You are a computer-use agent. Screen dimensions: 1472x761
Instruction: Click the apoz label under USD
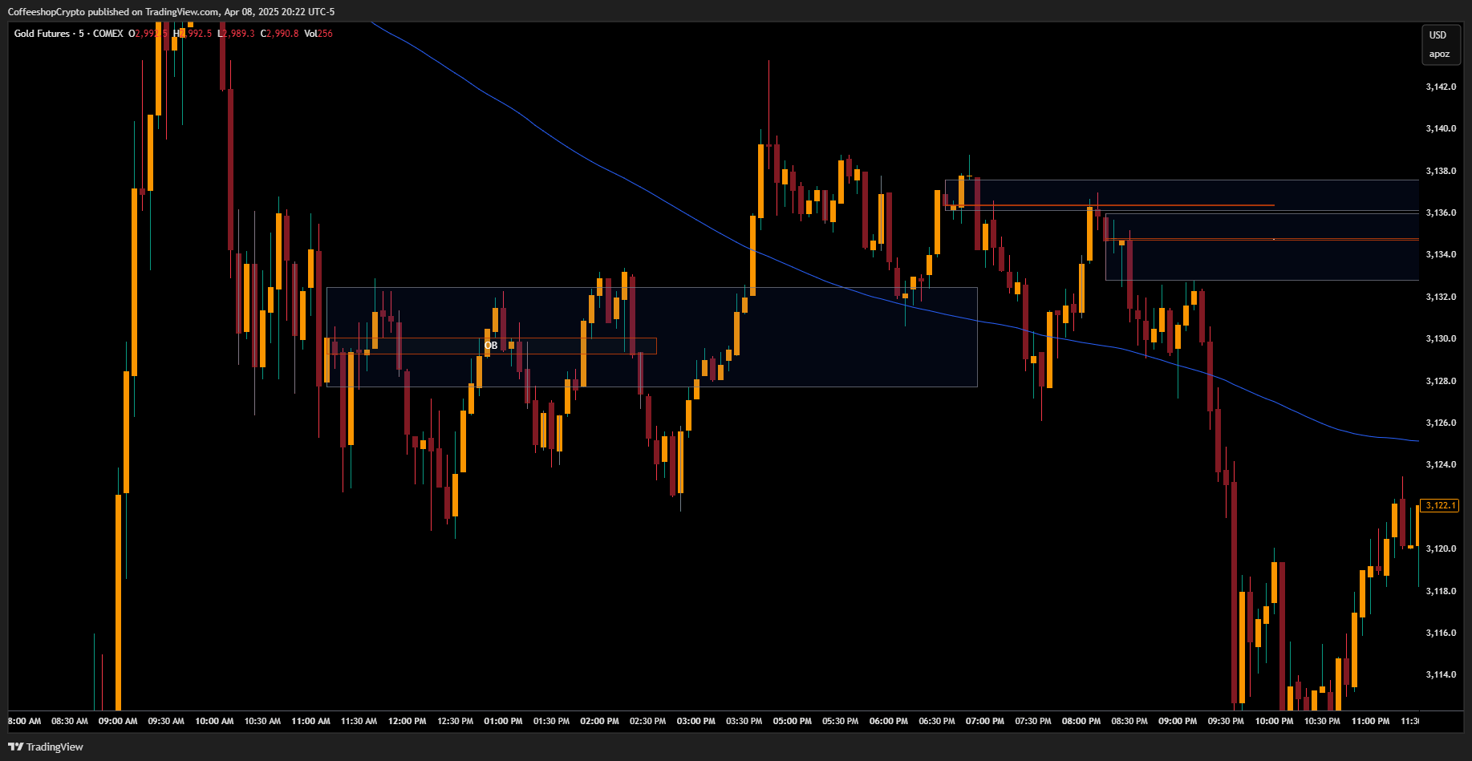pyautogui.click(x=1439, y=55)
